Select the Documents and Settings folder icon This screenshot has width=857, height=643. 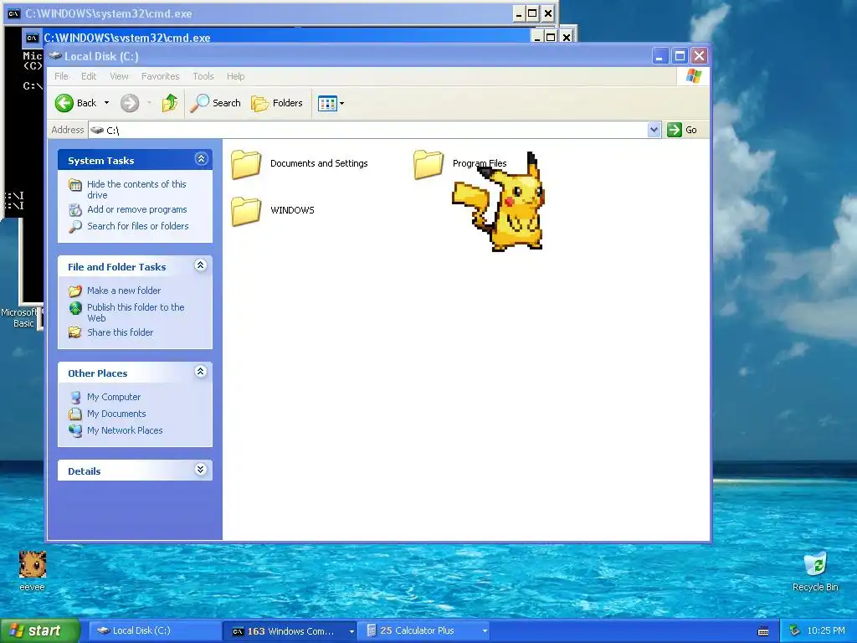click(x=246, y=164)
